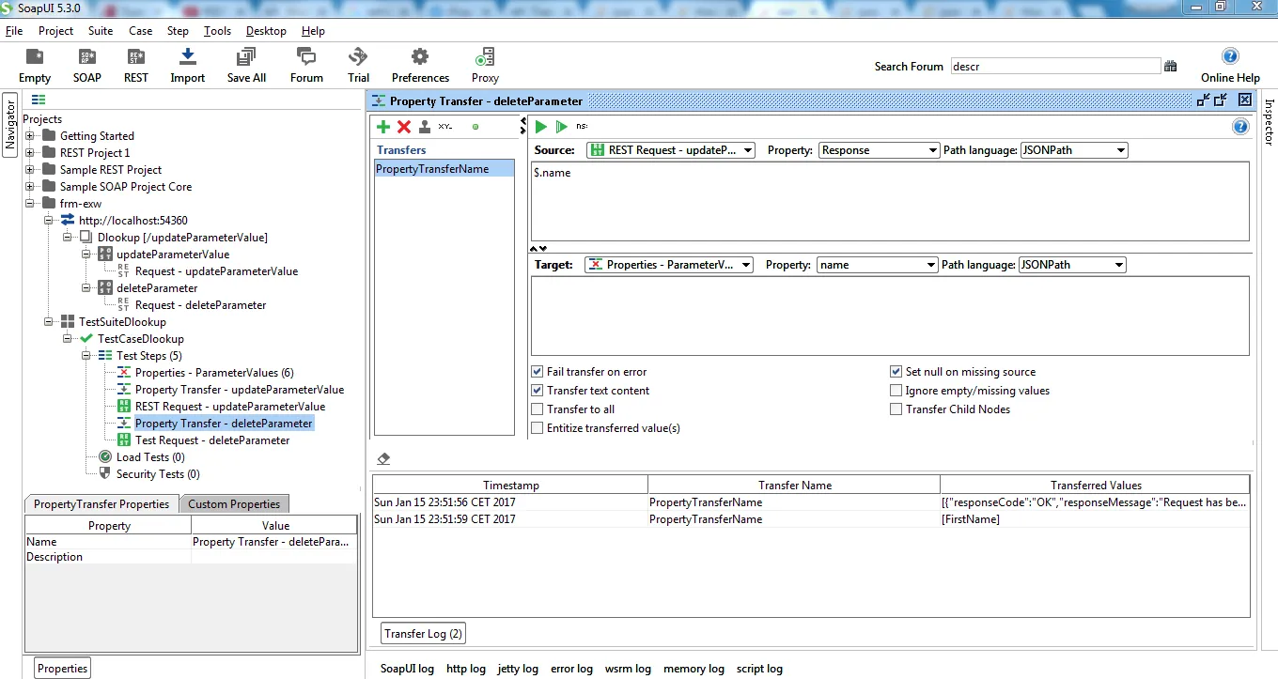The height and width of the screenshot is (679, 1278).
Task: Click the Transfer Log (2) button
Action: (423, 634)
